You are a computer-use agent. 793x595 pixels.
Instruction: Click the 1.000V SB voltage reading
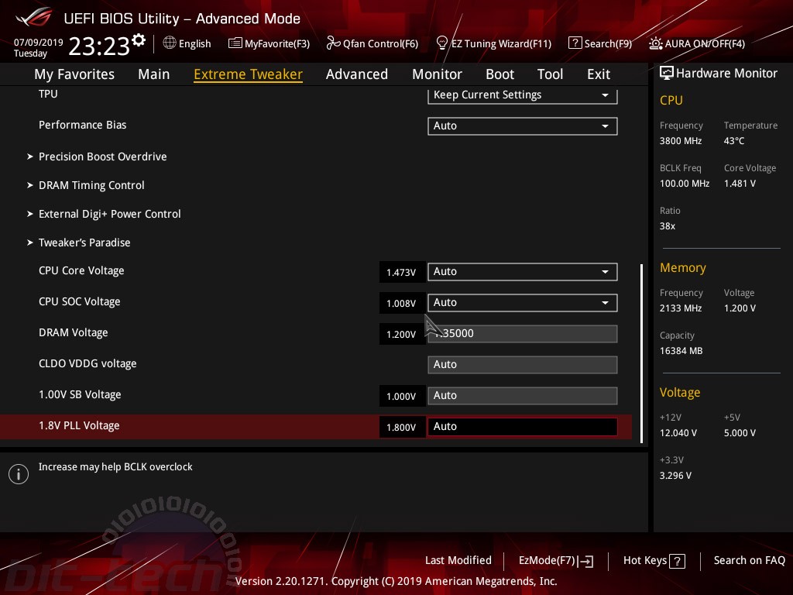(402, 396)
